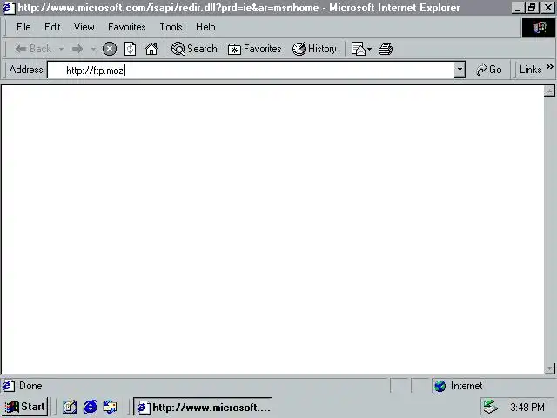Open the Favorites toolbar button

click(255, 49)
